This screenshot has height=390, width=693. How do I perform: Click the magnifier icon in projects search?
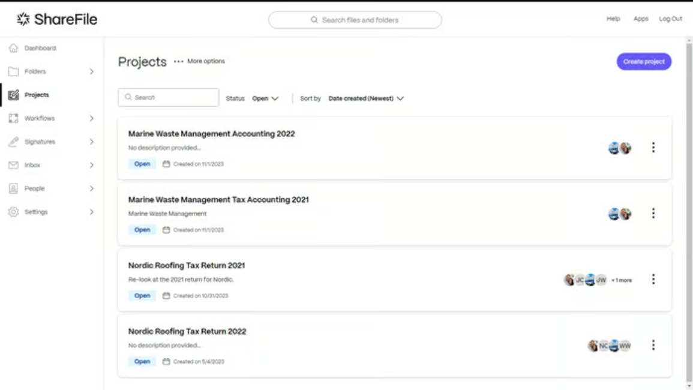click(128, 97)
